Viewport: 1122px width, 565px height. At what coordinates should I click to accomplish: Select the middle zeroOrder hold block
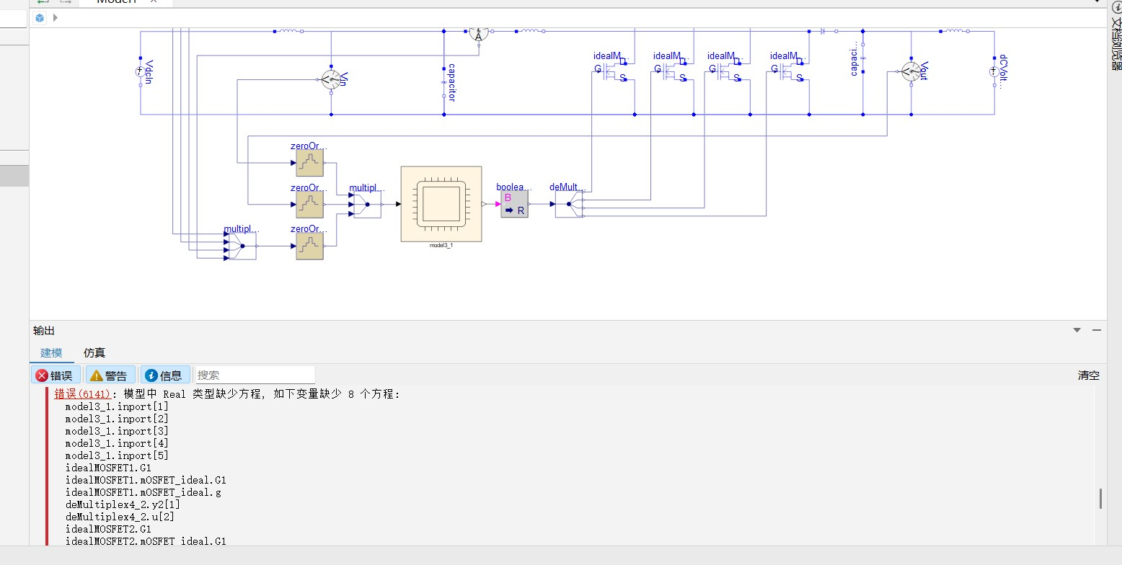(x=310, y=204)
